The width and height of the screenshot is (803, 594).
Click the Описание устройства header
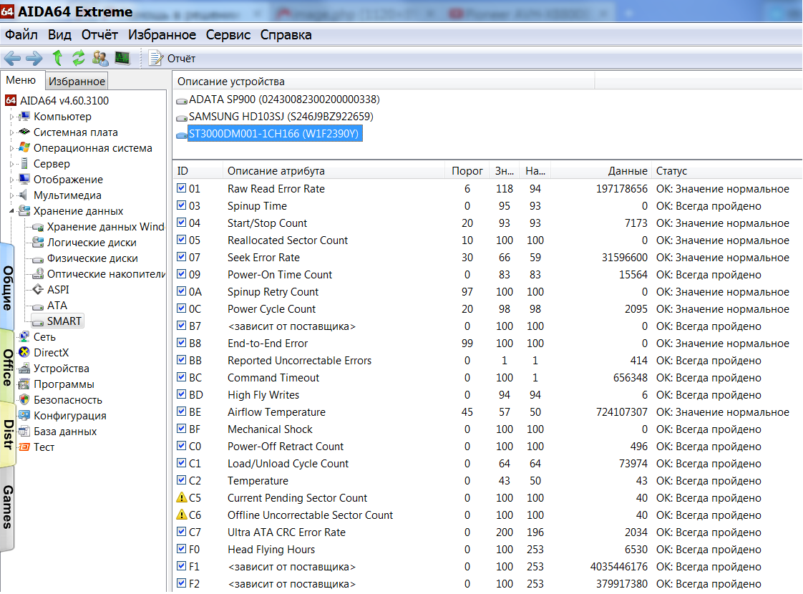[x=384, y=82]
